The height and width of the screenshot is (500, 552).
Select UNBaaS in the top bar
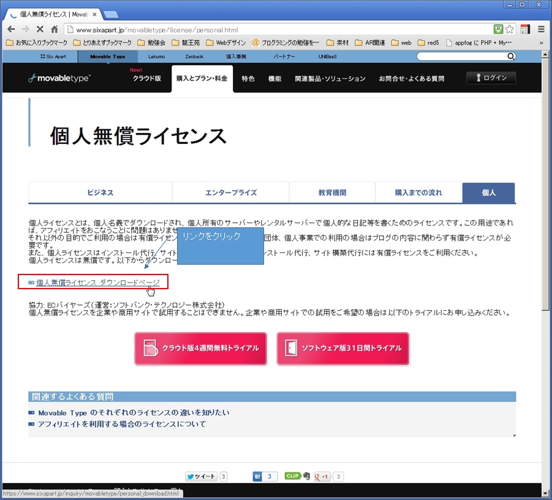coord(328,56)
